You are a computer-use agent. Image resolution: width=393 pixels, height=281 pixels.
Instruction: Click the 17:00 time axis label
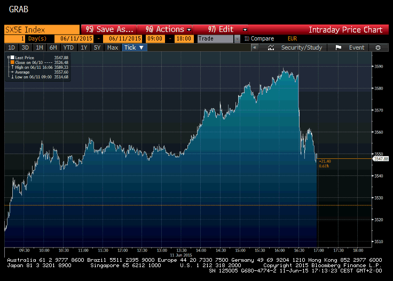pyautogui.click(x=319, y=250)
